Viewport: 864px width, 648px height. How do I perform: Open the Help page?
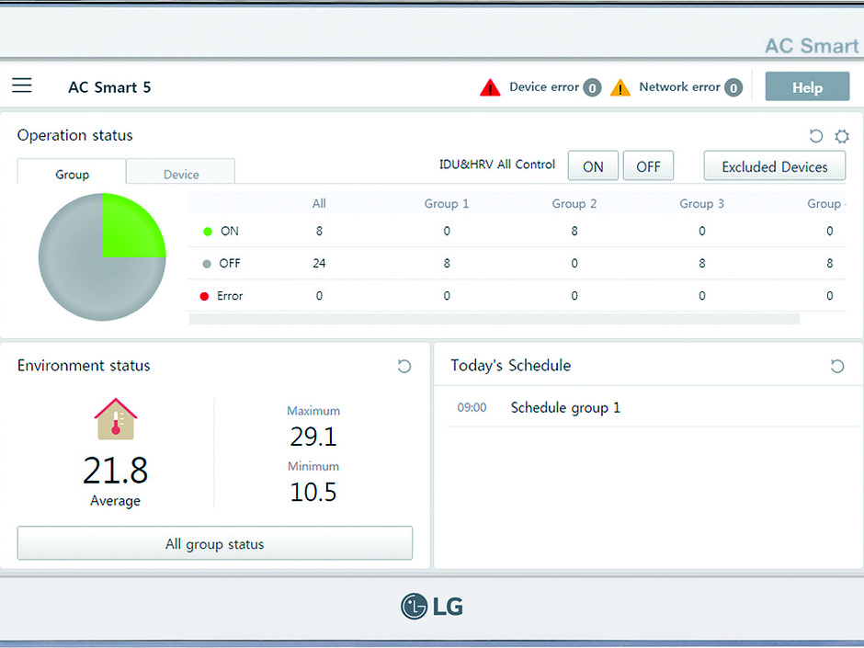807,87
